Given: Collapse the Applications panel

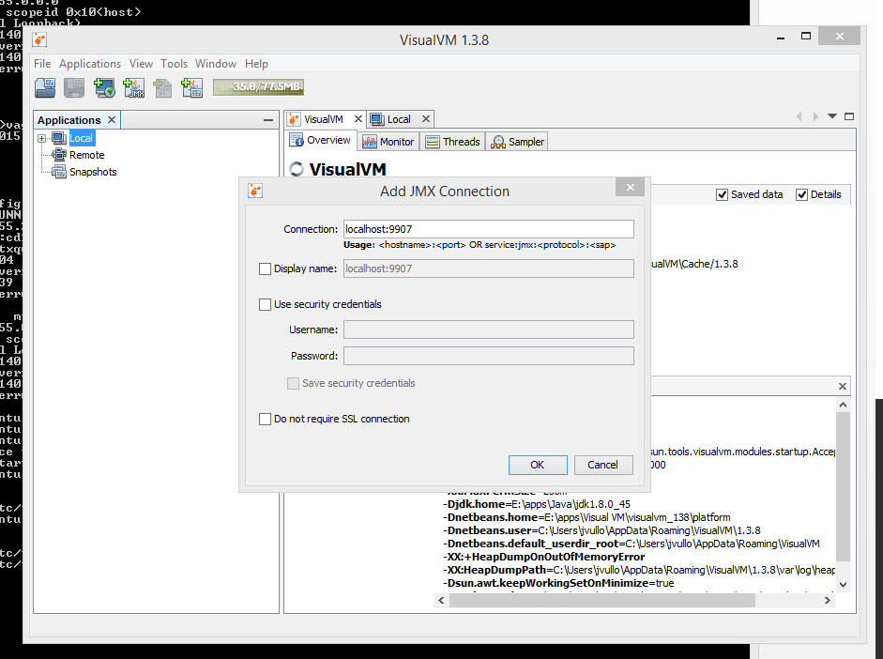Looking at the screenshot, I should (267, 119).
